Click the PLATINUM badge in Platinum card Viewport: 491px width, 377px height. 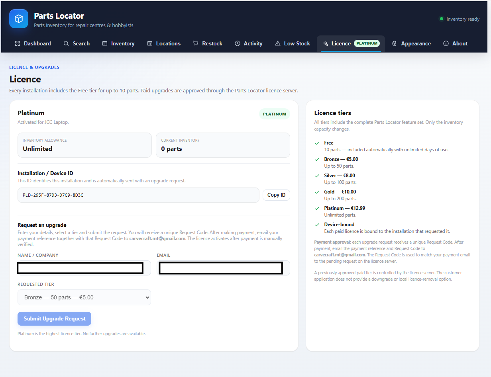click(275, 114)
